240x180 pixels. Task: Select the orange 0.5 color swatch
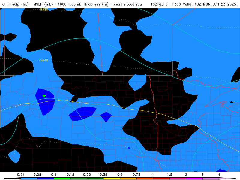pos(128,178)
